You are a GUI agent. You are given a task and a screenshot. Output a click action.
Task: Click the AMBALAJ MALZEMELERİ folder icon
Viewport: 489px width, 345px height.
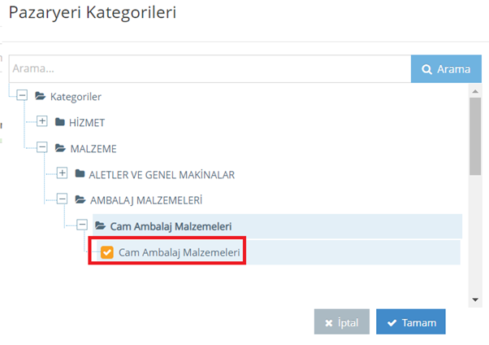80,199
